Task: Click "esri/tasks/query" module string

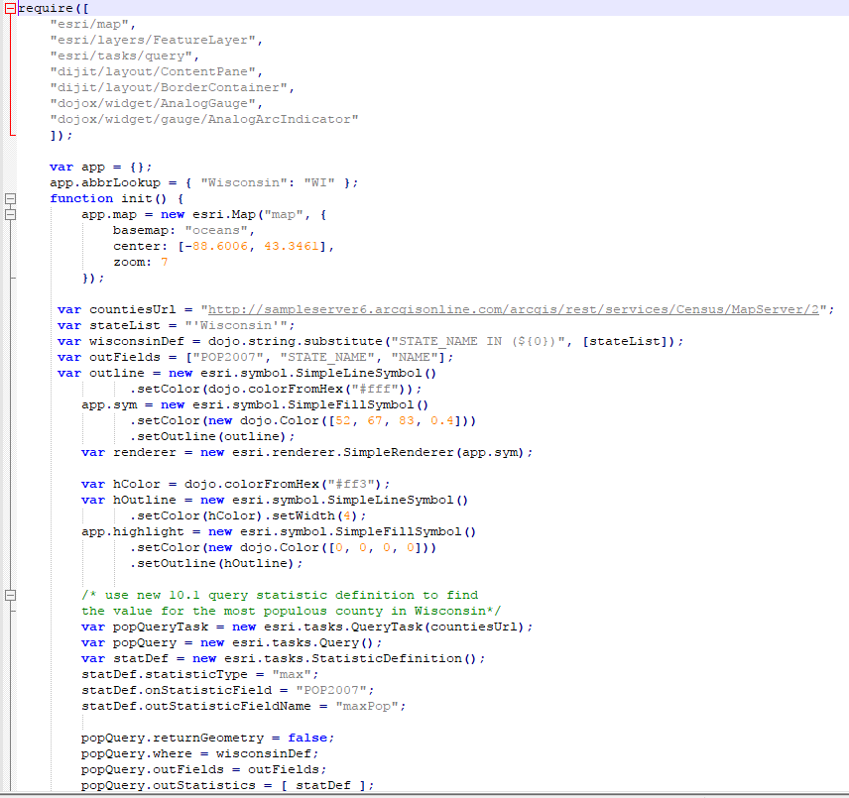Action: [x=121, y=56]
